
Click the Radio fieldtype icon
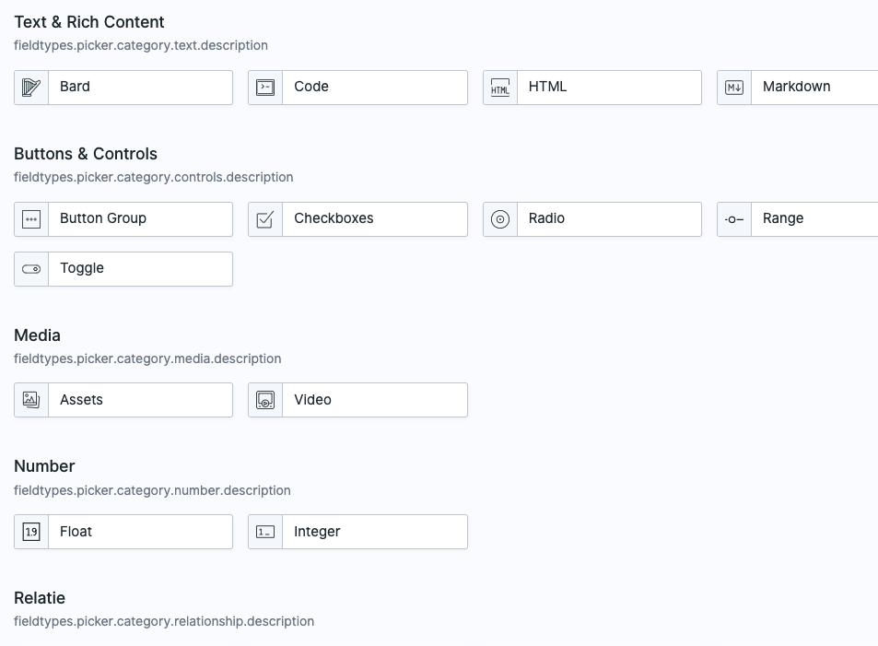(500, 219)
